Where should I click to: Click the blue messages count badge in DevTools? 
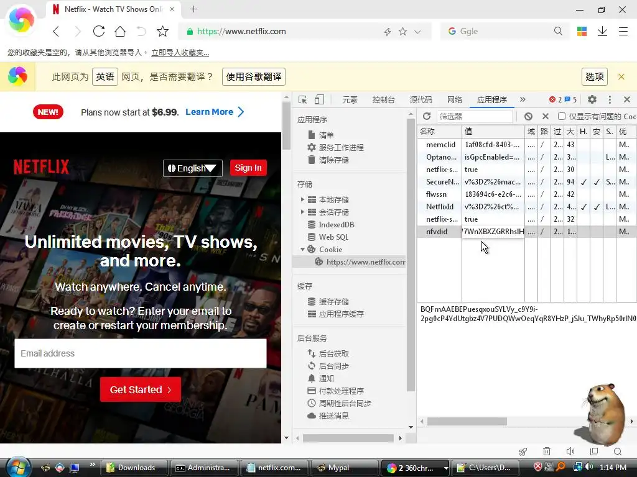(x=570, y=99)
